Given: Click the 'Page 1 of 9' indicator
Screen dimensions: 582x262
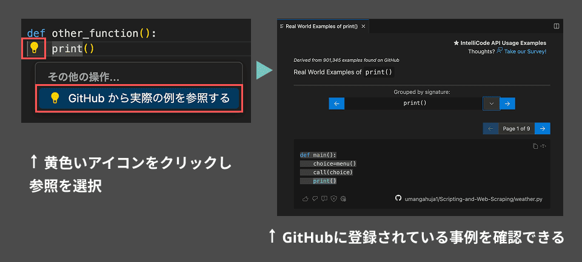Looking at the screenshot, I should click(517, 129).
